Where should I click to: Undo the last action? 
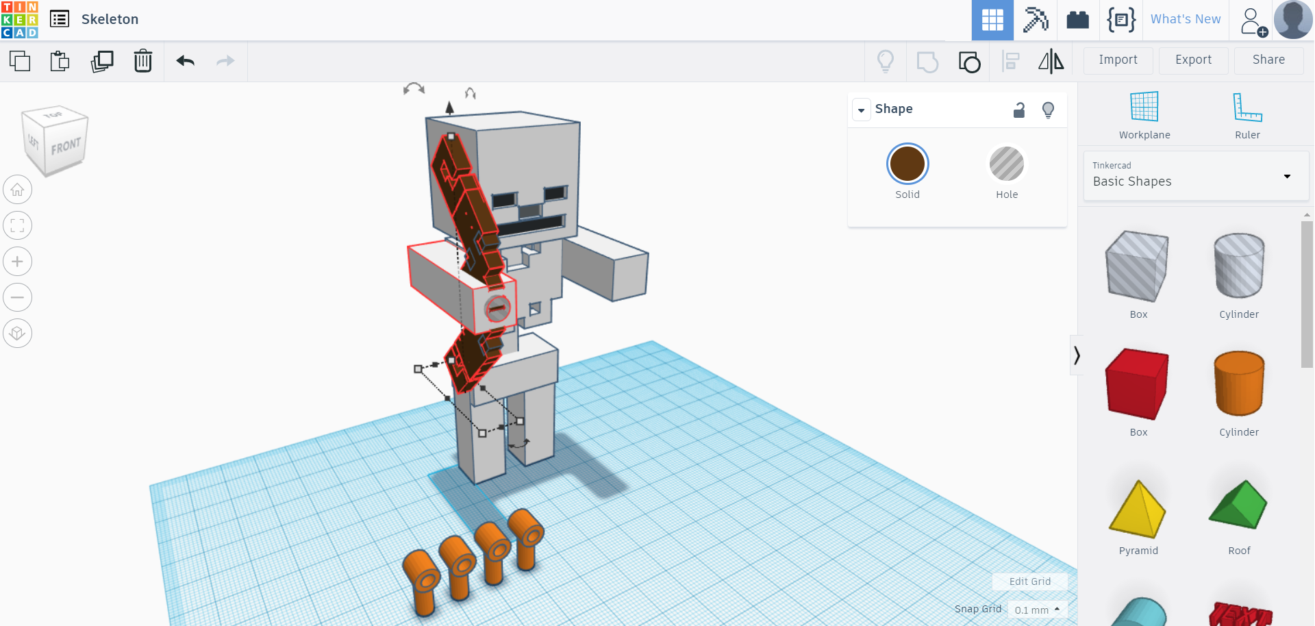click(x=184, y=60)
